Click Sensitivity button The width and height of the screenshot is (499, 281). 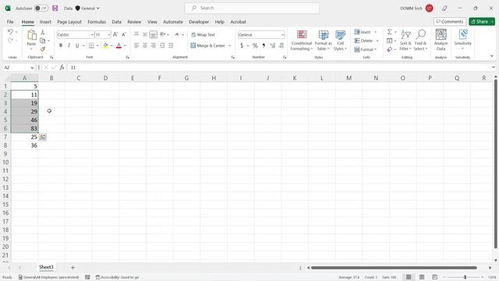coord(462,40)
